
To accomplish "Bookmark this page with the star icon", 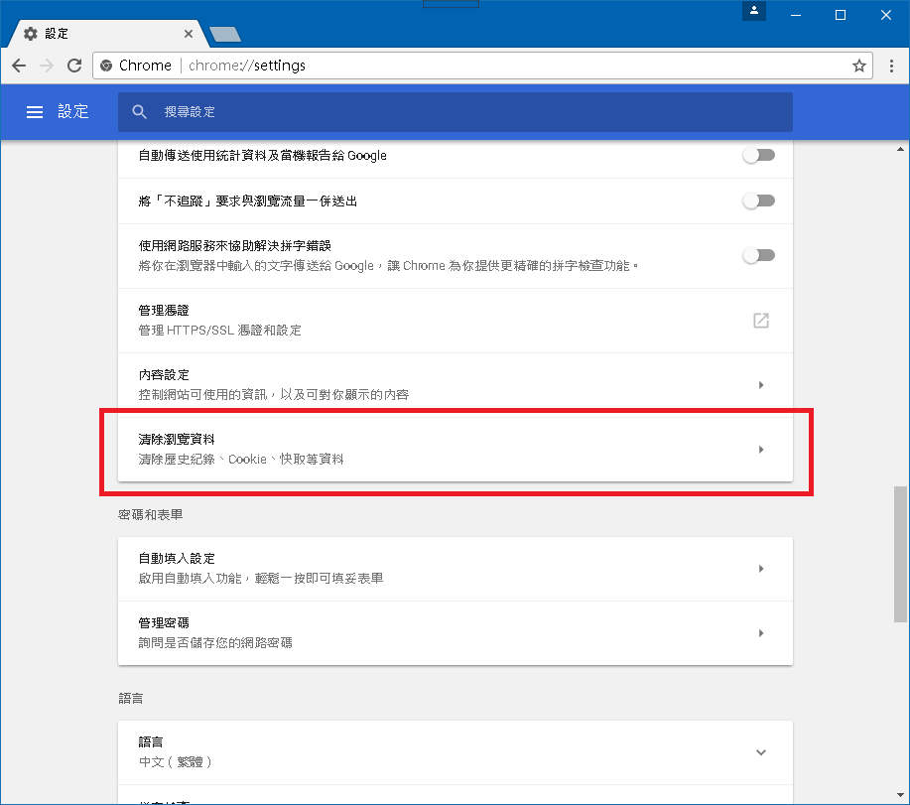I will 859,66.
